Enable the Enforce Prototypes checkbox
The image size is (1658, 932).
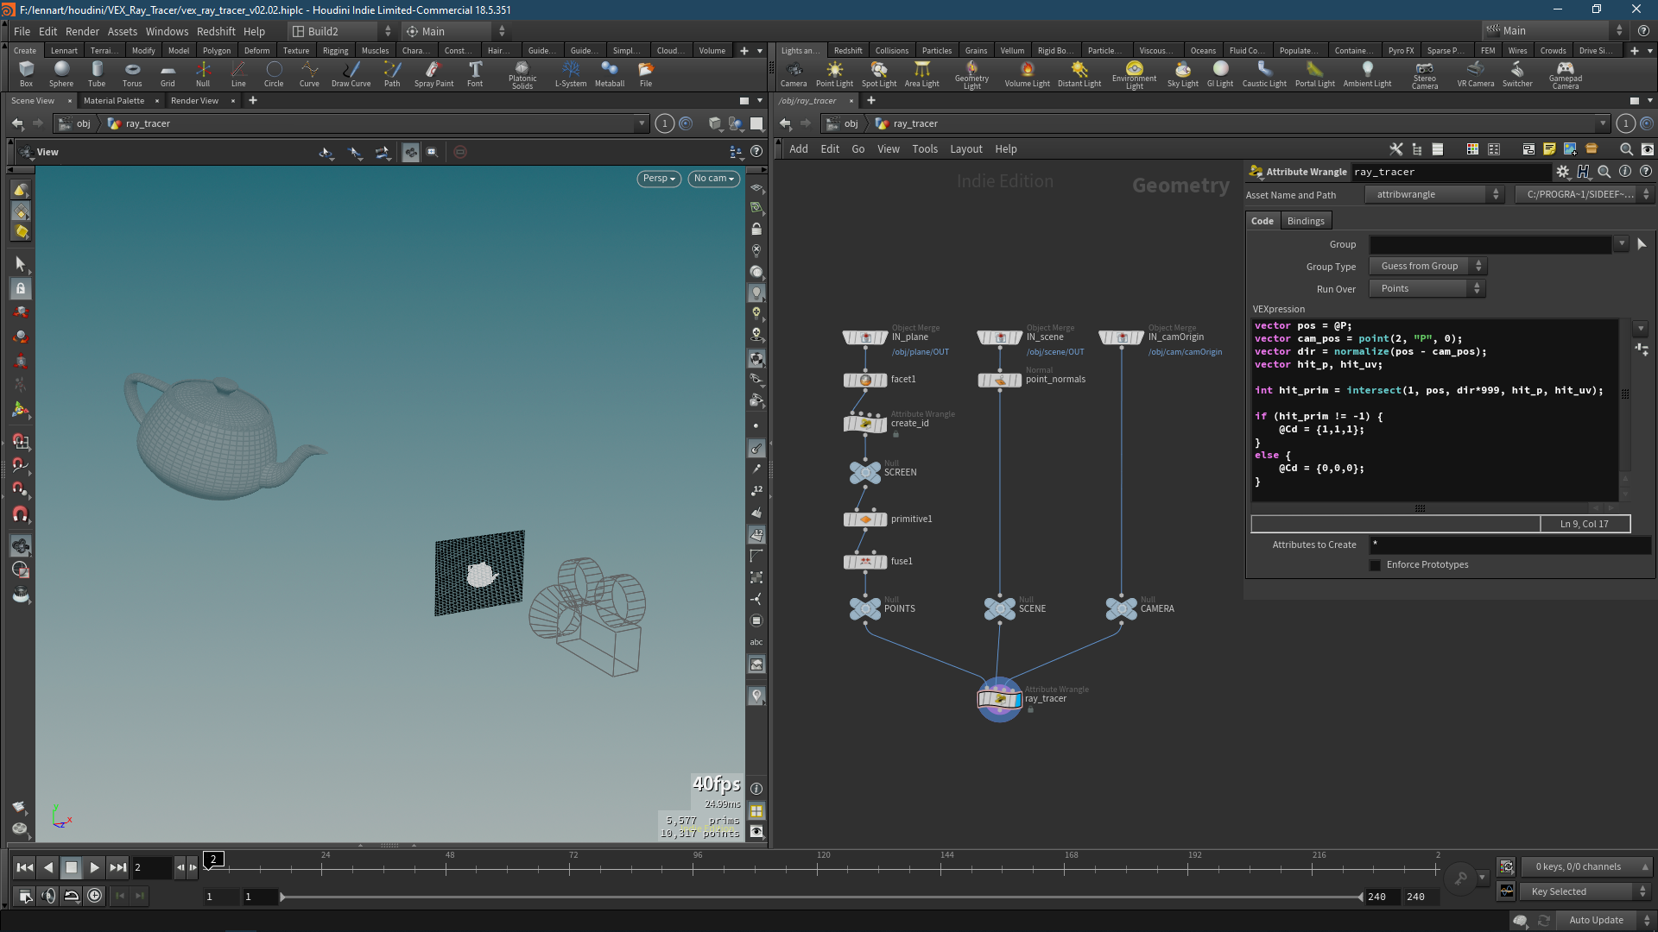[x=1375, y=565]
